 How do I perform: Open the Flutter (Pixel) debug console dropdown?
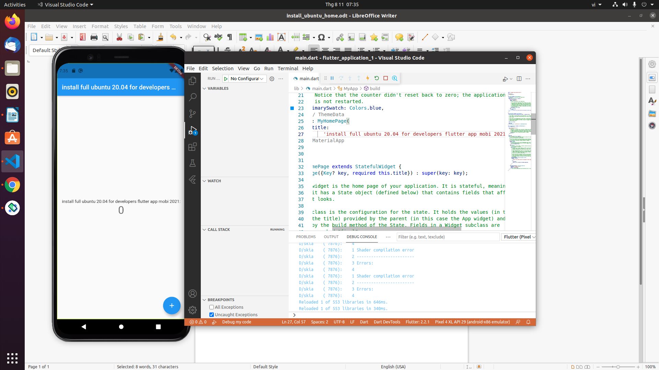[518, 237]
